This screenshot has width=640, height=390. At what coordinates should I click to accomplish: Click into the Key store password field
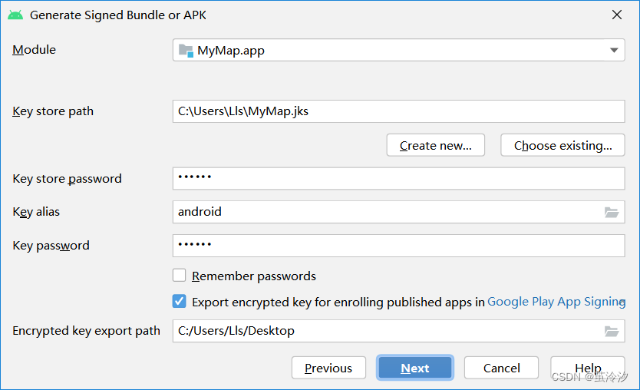click(398, 178)
